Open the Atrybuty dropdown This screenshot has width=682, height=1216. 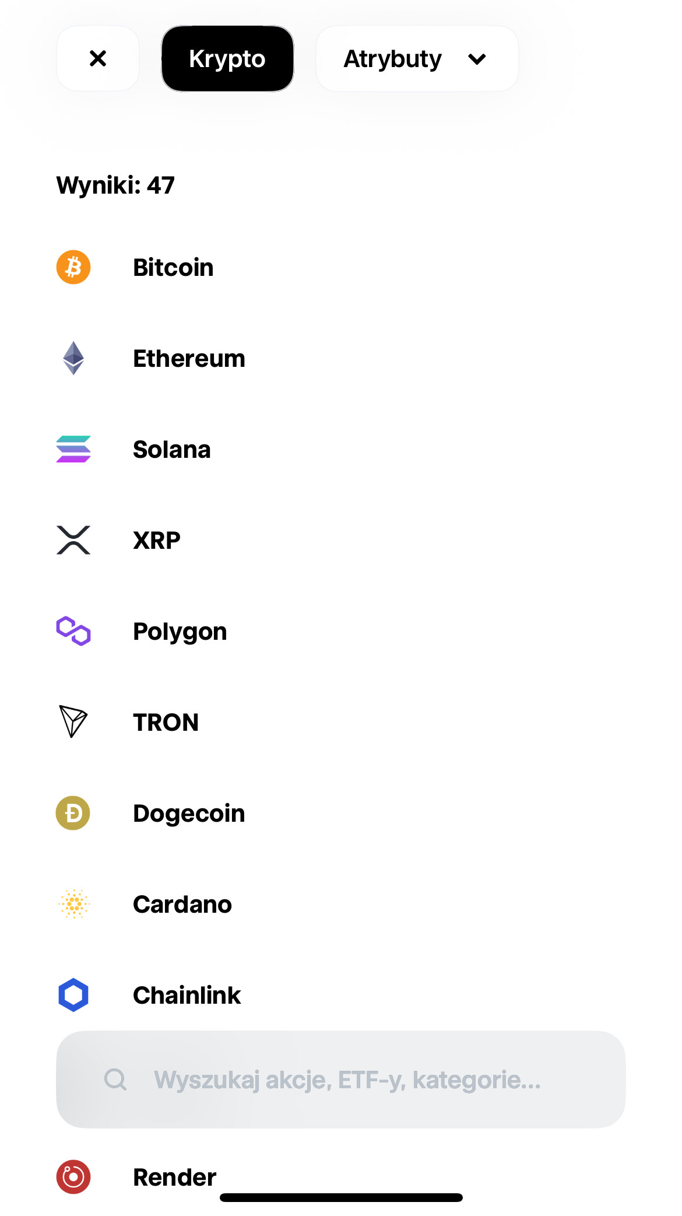pos(393,59)
